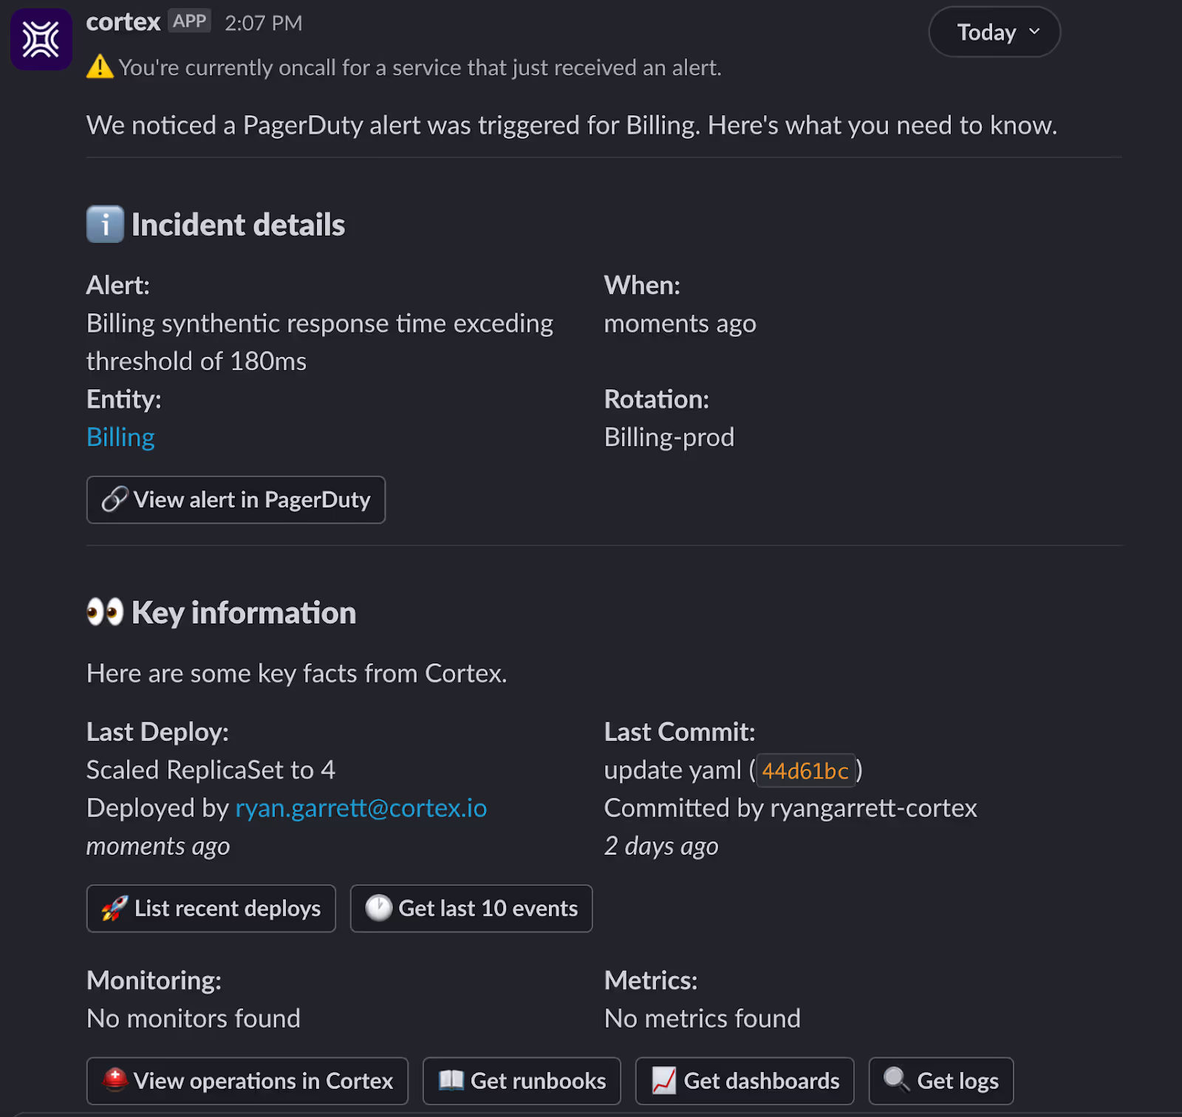Click the clock icon for last events
This screenshot has width=1182, height=1117.
[x=378, y=909]
